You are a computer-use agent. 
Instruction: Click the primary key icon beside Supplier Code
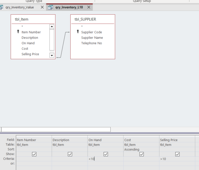78,31
